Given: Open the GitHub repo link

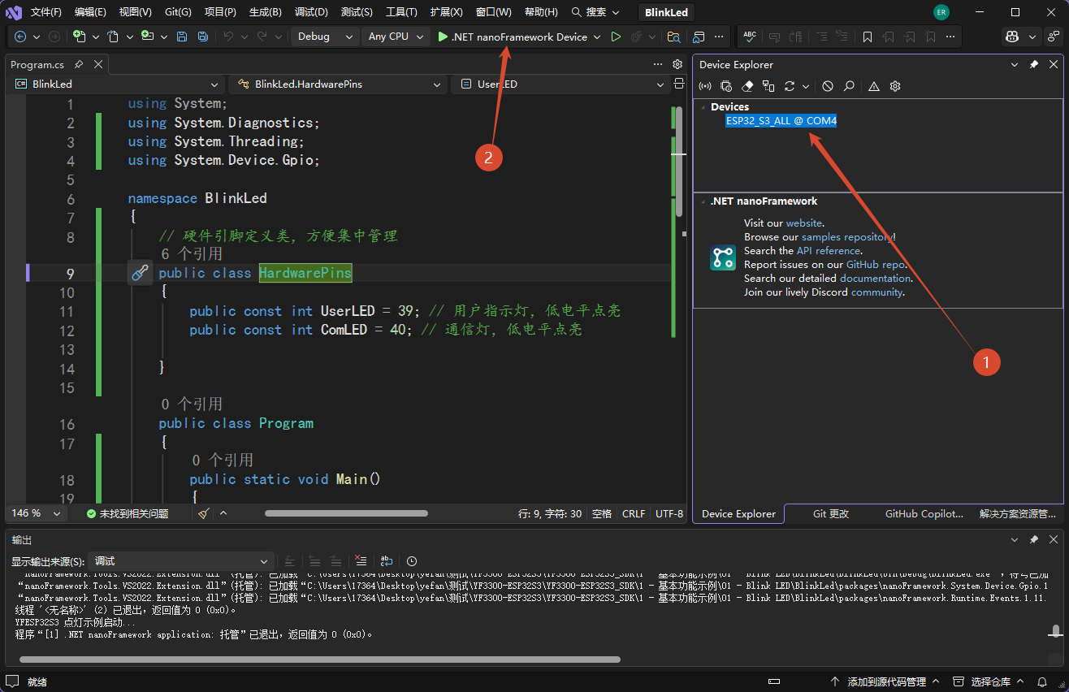Looking at the screenshot, I should [875, 265].
